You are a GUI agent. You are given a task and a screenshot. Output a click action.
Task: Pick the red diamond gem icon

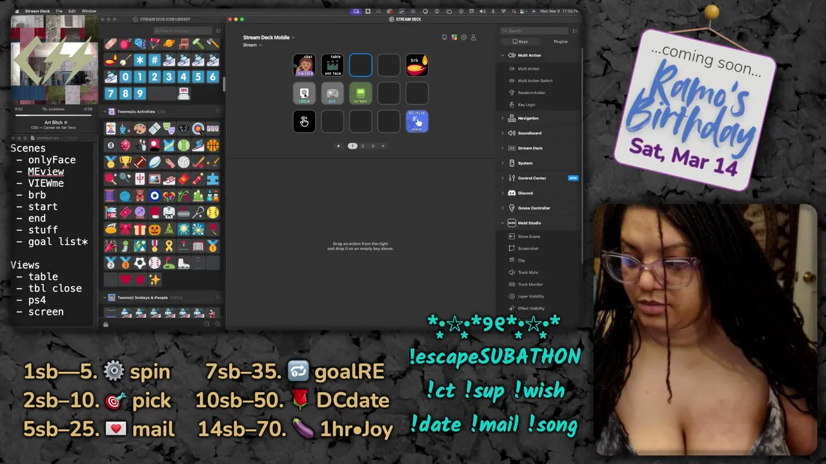tap(140, 280)
